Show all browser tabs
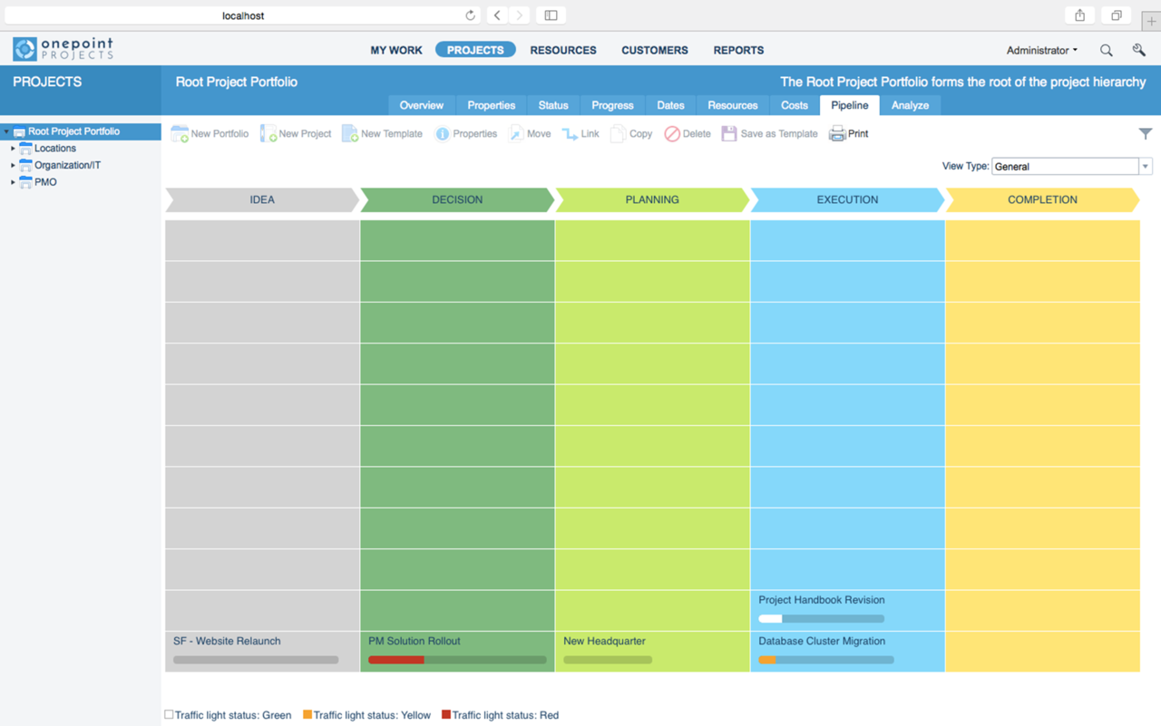1161x726 pixels. [x=1116, y=15]
